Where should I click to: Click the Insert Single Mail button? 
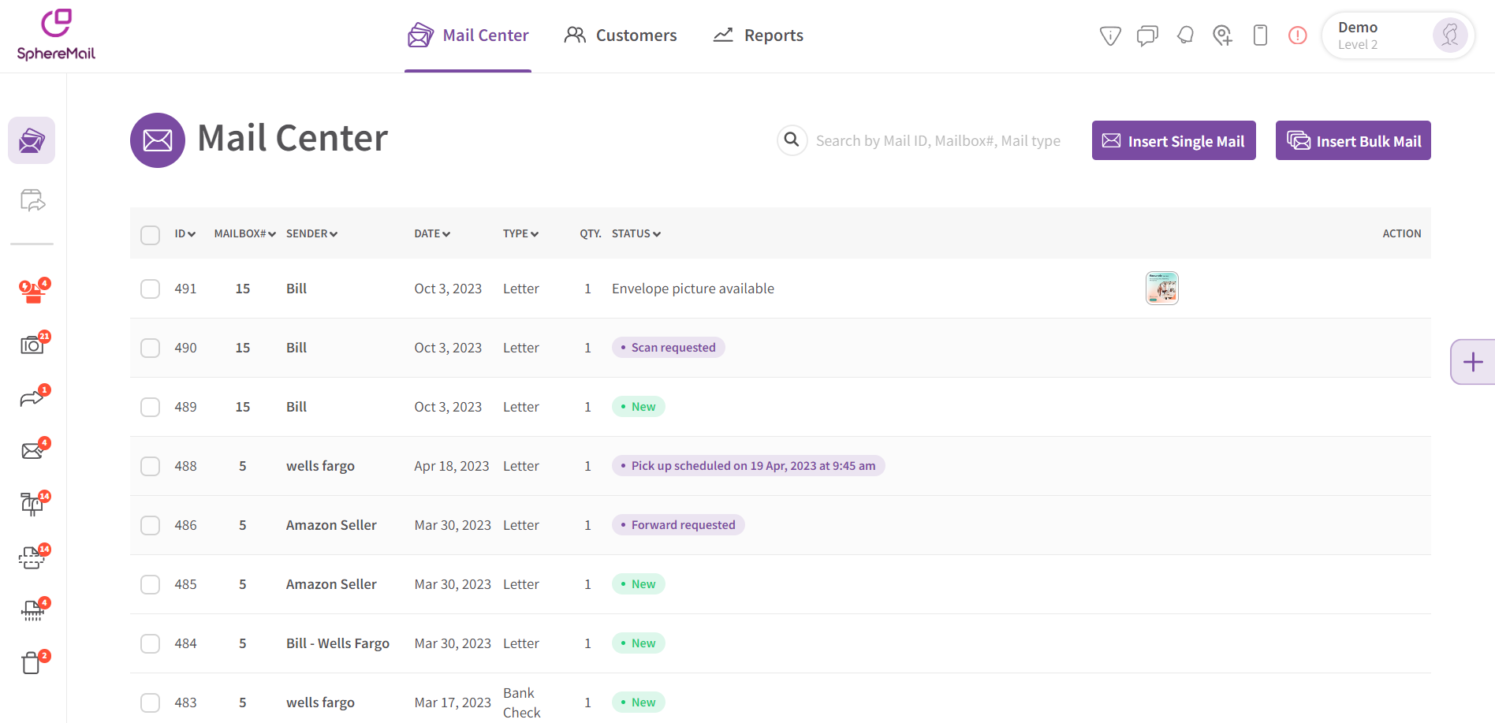point(1173,140)
